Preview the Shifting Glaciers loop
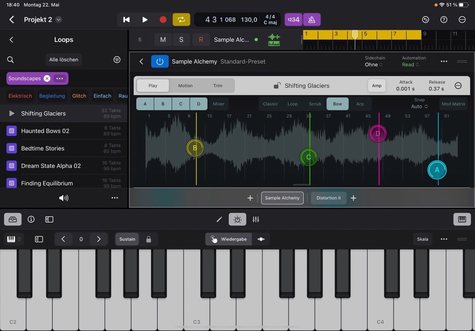This screenshot has width=475, height=331. (x=12, y=113)
